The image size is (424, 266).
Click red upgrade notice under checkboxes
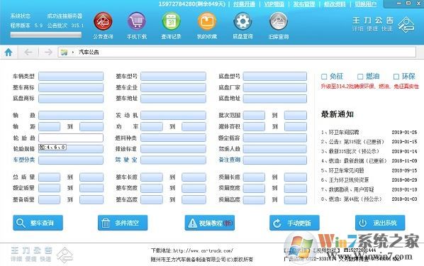[369, 87]
